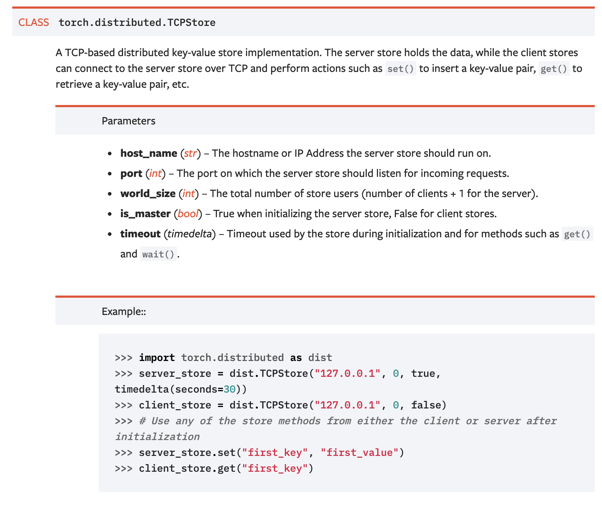
Task: Click the client_store.get code line
Action: coord(214,468)
